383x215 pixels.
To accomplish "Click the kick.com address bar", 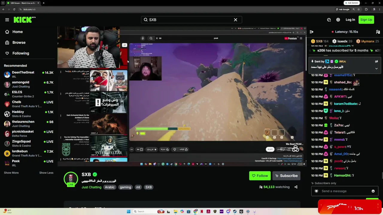I will pos(177,9).
